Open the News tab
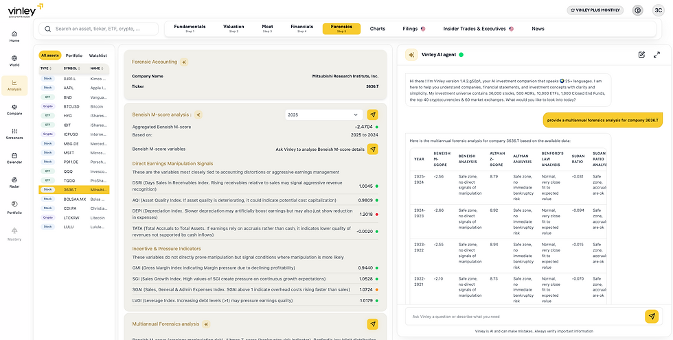 point(538,29)
